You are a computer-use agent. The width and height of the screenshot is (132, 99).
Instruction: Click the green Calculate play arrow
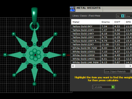(113, 87)
